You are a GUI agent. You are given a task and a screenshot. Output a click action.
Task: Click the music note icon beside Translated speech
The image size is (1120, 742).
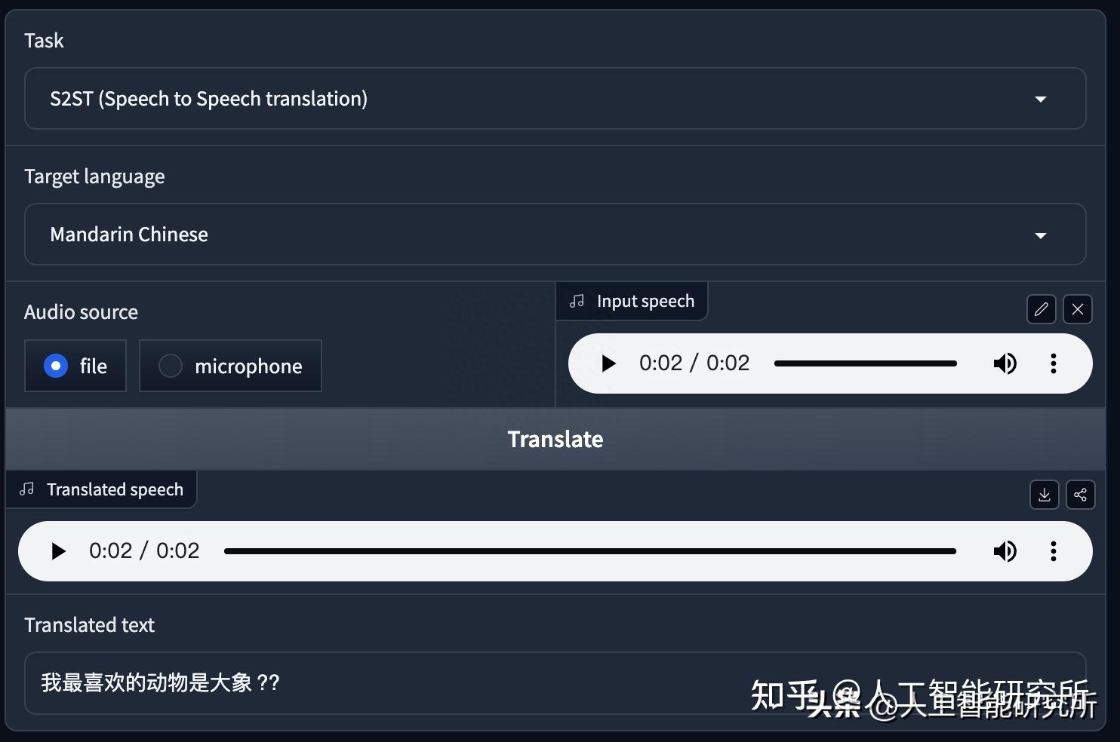(x=26, y=489)
